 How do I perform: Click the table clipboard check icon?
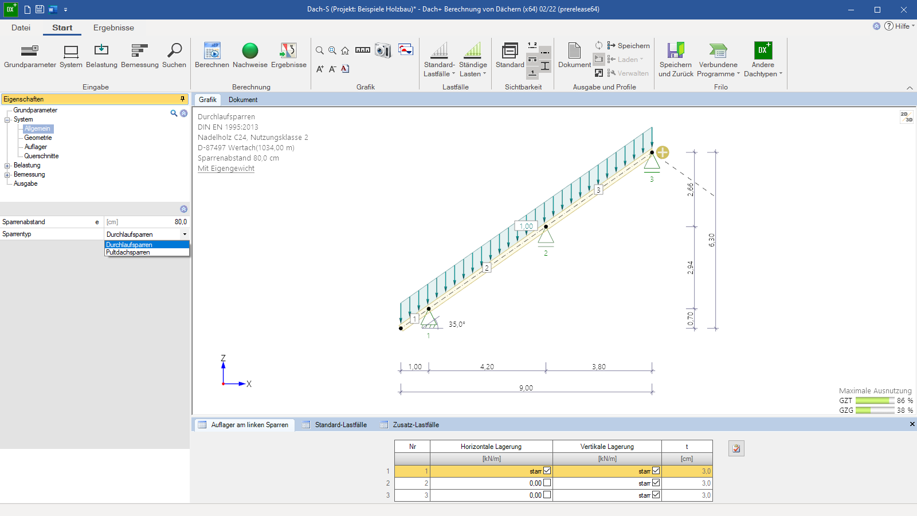pyautogui.click(x=736, y=448)
